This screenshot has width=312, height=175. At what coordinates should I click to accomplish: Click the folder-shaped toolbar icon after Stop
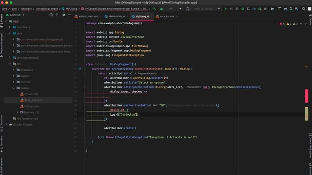273,9
